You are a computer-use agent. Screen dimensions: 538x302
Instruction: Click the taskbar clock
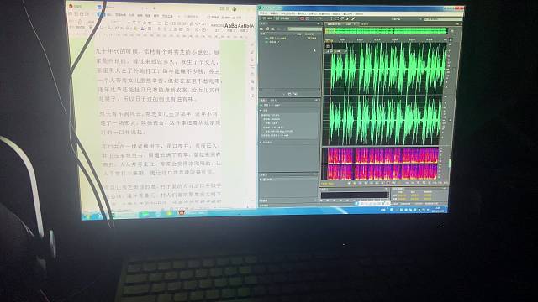click(x=438, y=209)
